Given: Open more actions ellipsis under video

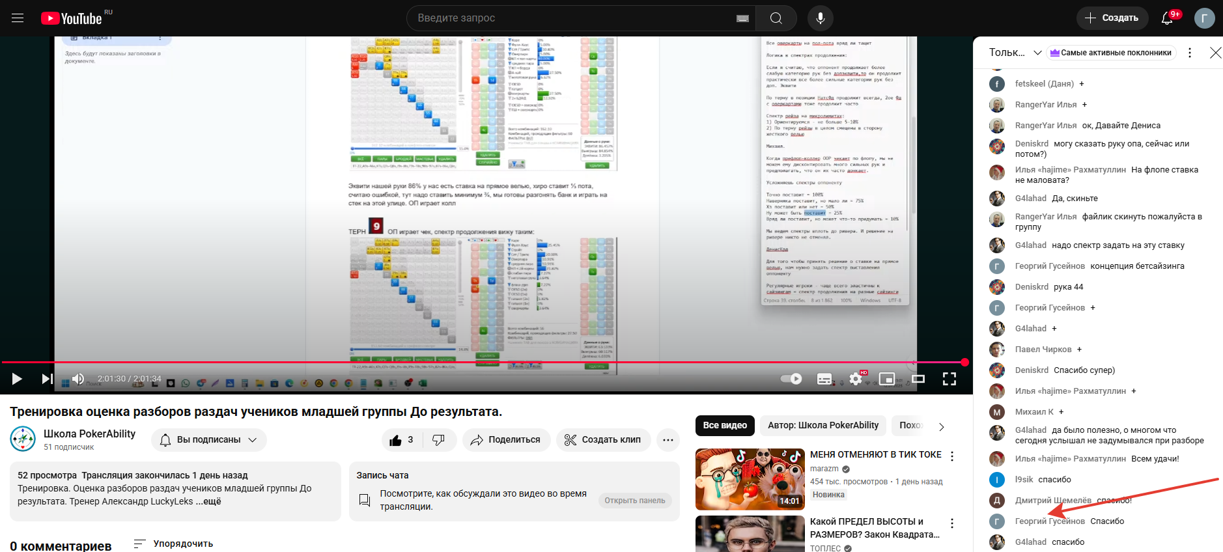Looking at the screenshot, I should pyautogui.click(x=668, y=440).
